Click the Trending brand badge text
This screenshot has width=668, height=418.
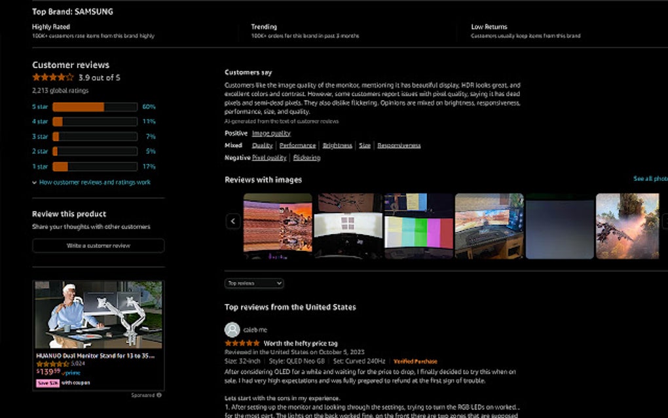click(x=264, y=26)
